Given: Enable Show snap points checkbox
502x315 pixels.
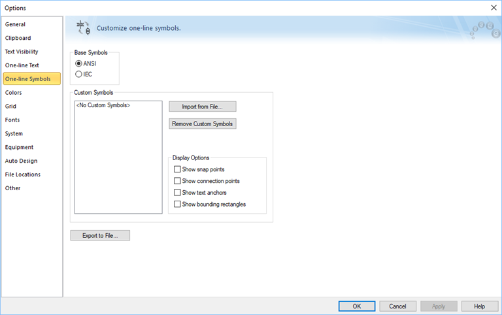Looking at the screenshot, I should tap(177, 169).
